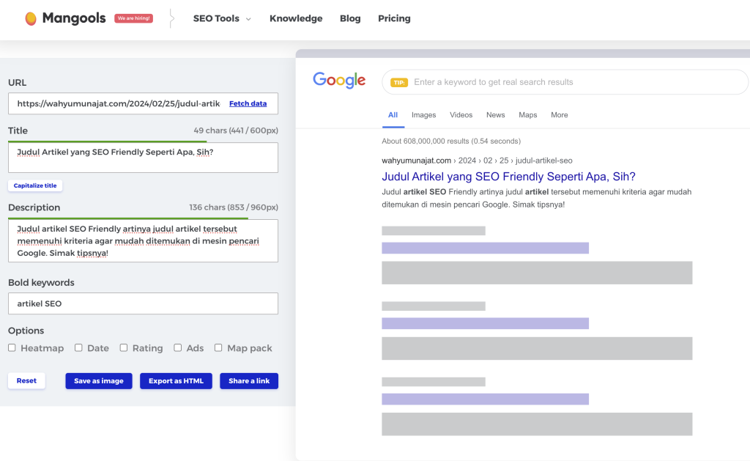Enable the Heatmap checkbox
This screenshot has height=461, width=750.
pyautogui.click(x=12, y=348)
